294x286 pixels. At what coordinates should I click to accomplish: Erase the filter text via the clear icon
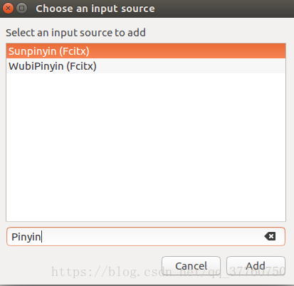(x=270, y=236)
